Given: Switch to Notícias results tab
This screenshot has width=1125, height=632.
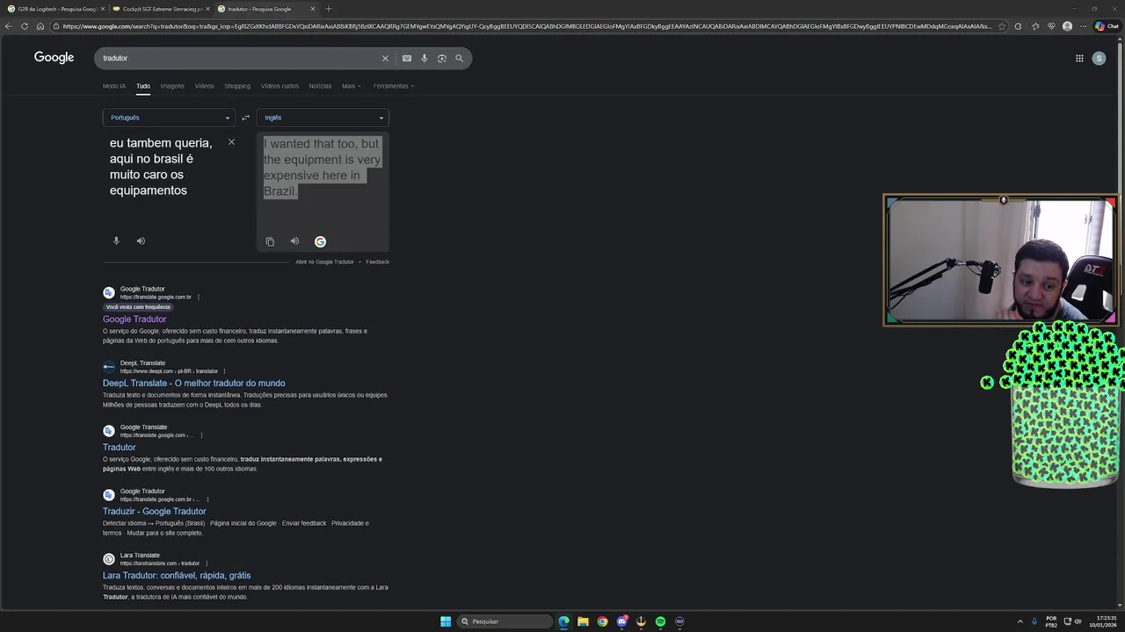Looking at the screenshot, I should click(x=320, y=86).
